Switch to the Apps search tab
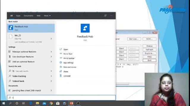Image resolution: width=190 pixels, height=106 pixels. pos(18,16)
